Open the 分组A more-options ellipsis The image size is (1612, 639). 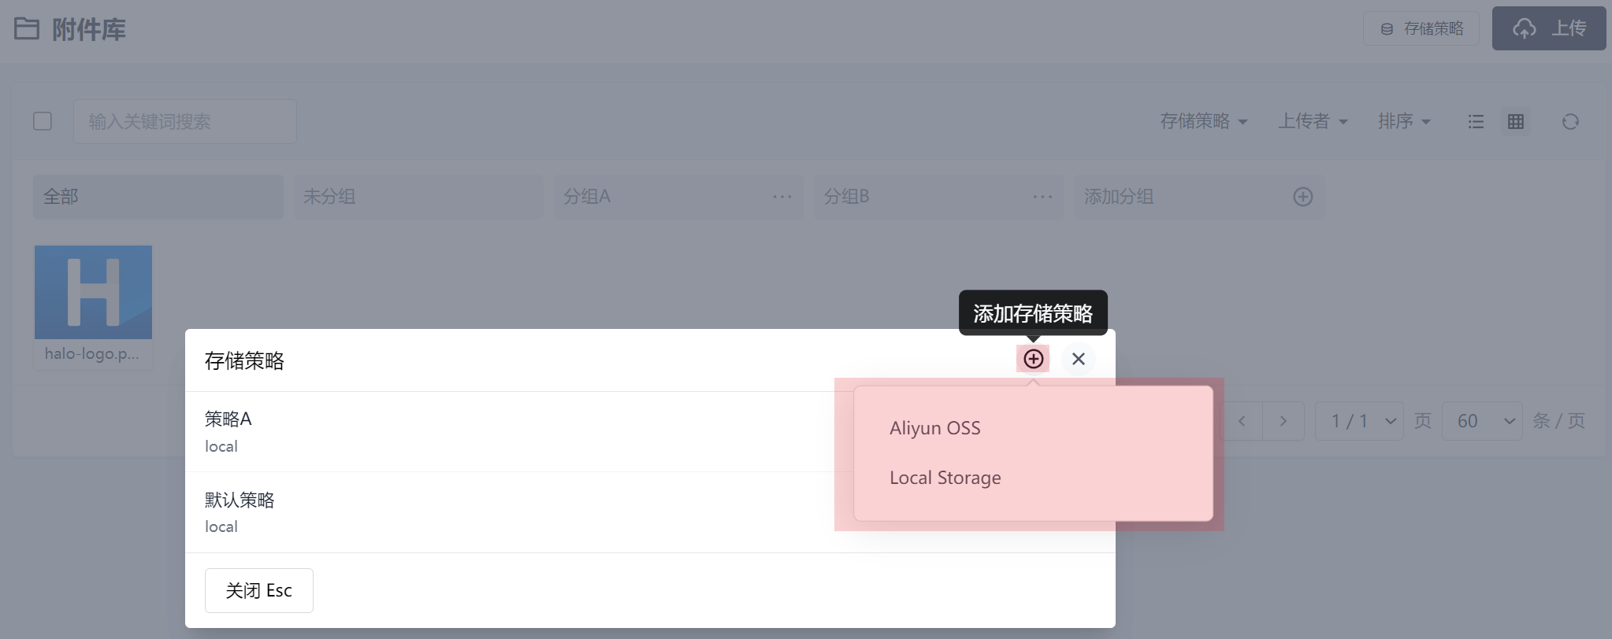pyautogui.click(x=782, y=197)
